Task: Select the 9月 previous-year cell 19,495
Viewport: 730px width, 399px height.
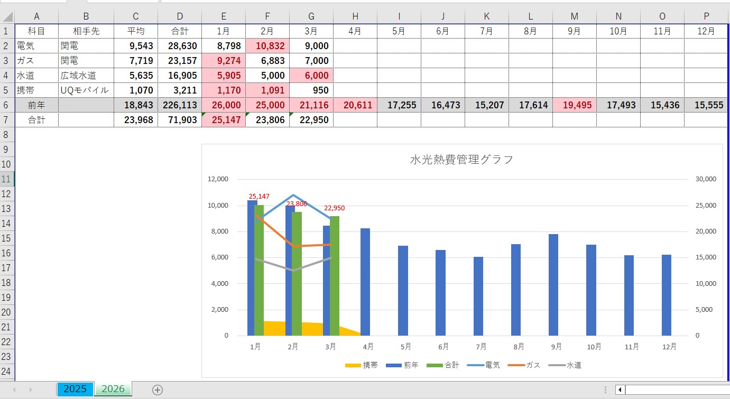Action: pos(574,105)
